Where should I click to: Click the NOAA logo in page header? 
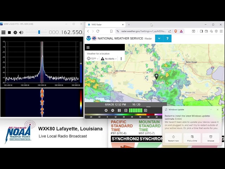89,38
